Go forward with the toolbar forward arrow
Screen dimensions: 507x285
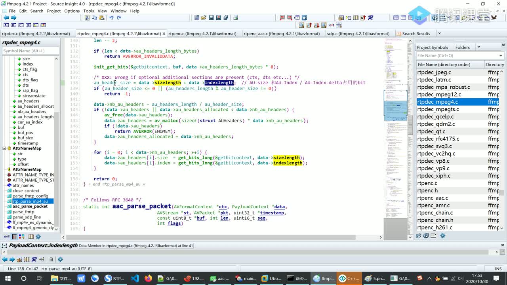(x=13, y=18)
